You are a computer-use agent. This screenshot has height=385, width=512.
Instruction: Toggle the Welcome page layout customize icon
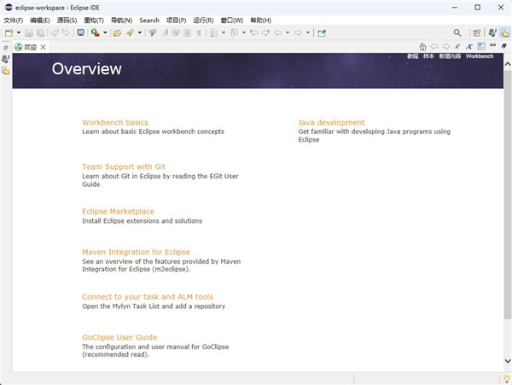481,47
